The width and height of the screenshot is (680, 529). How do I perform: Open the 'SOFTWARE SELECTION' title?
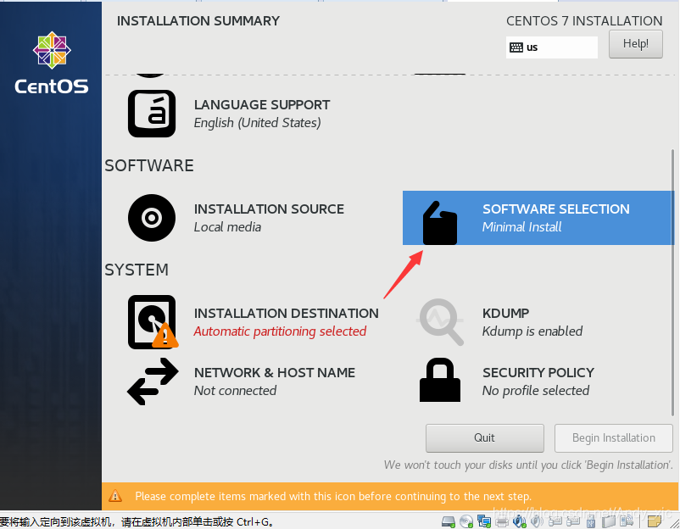pos(556,209)
